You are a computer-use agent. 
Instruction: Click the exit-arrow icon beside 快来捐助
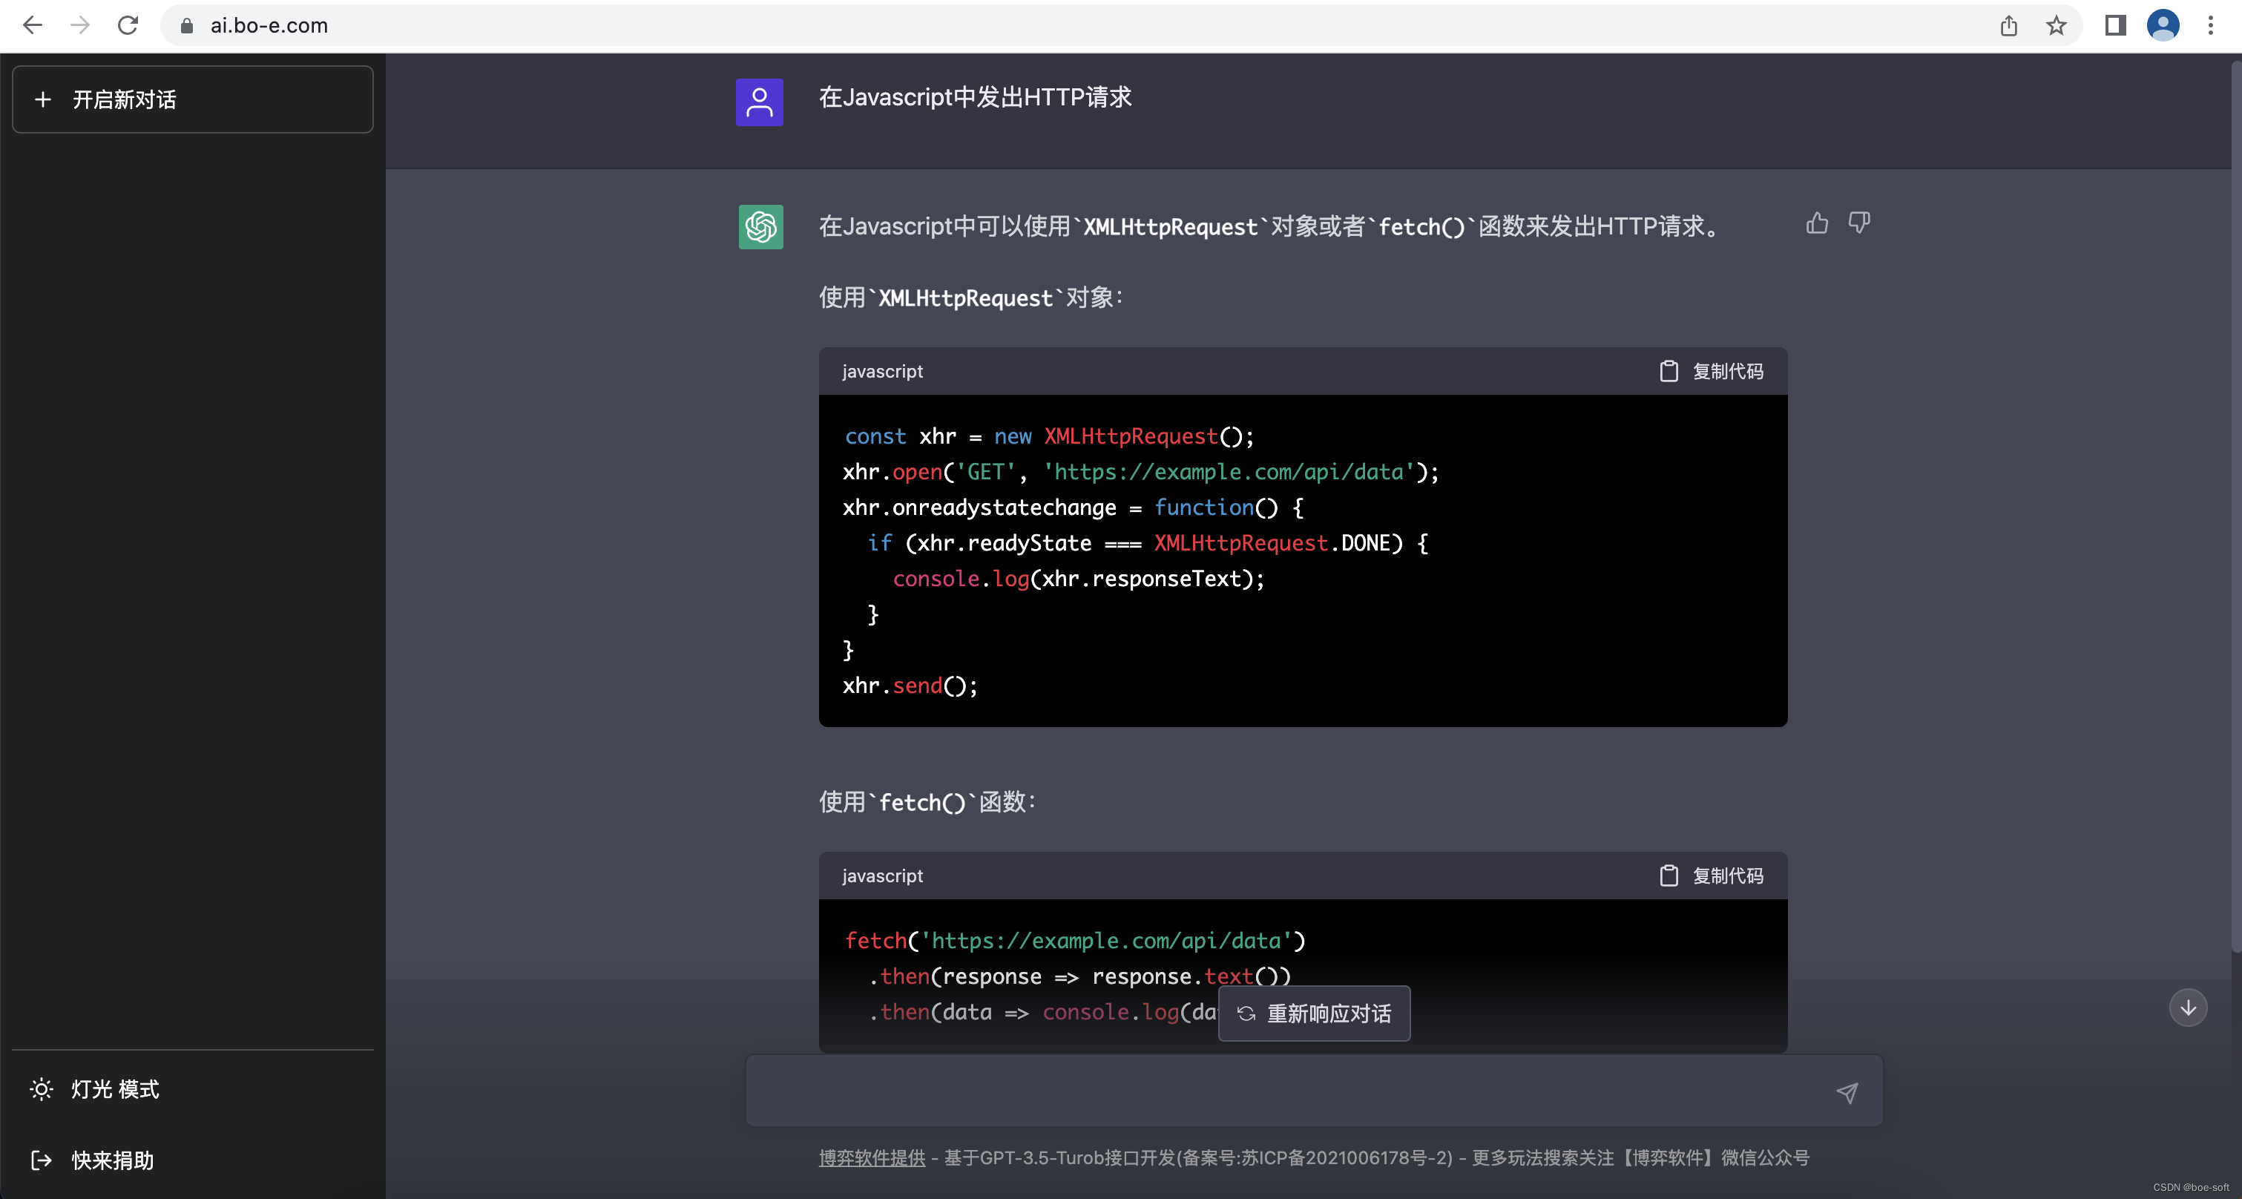(41, 1160)
